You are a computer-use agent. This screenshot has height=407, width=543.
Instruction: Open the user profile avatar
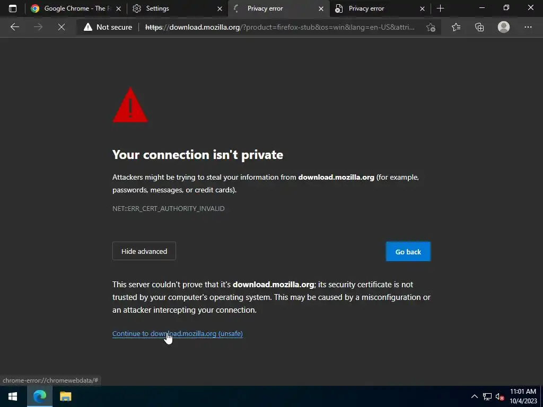[504, 27]
